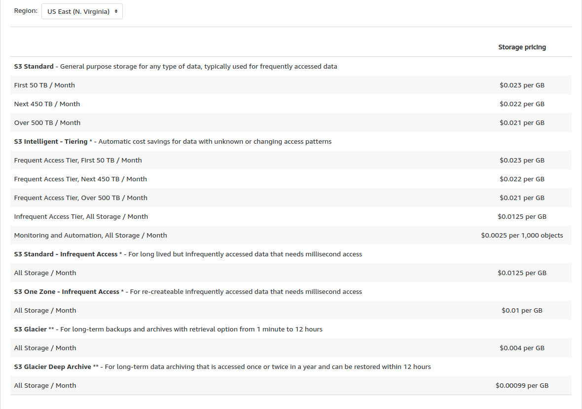The width and height of the screenshot is (582, 409).
Task: Click the $0.004 per GB price
Action: tap(522, 348)
